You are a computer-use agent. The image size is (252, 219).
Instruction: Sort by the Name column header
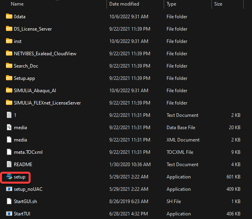tap(17, 4)
